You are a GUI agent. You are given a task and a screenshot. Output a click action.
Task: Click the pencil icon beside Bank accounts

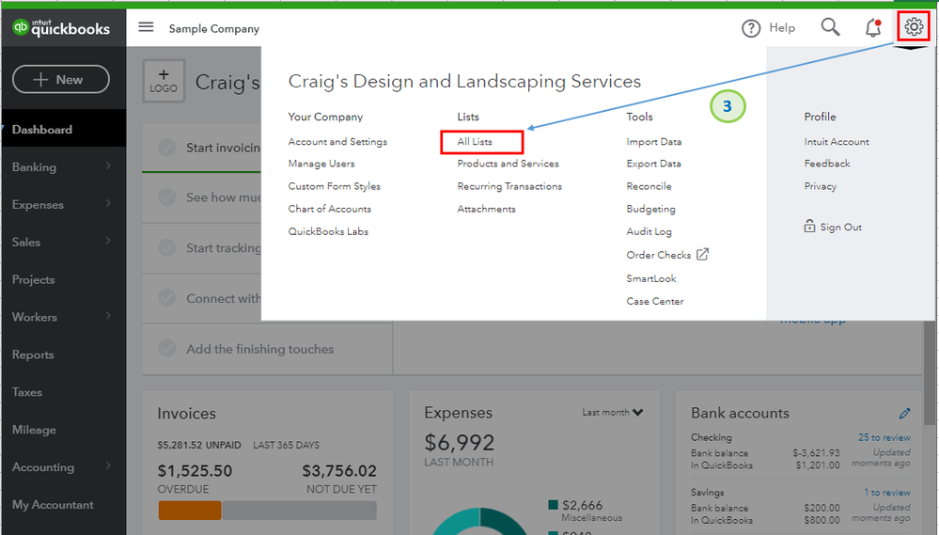click(904, 413)
